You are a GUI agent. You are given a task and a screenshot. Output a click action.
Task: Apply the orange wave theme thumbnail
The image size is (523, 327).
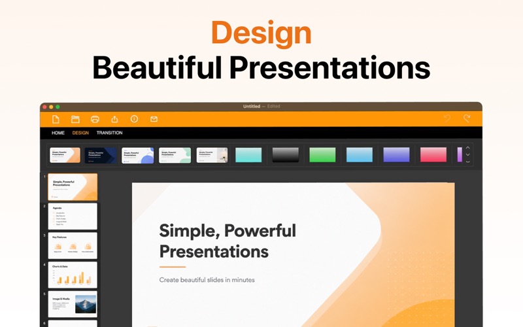click(65, 155)
